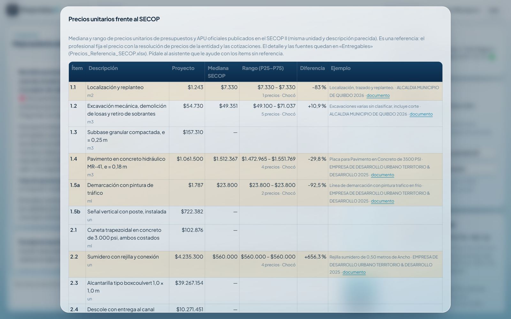This screenshot has height=319, width=511.
Task: Select "Demarcación con pintura de tráfico" description
Action: 120,189
